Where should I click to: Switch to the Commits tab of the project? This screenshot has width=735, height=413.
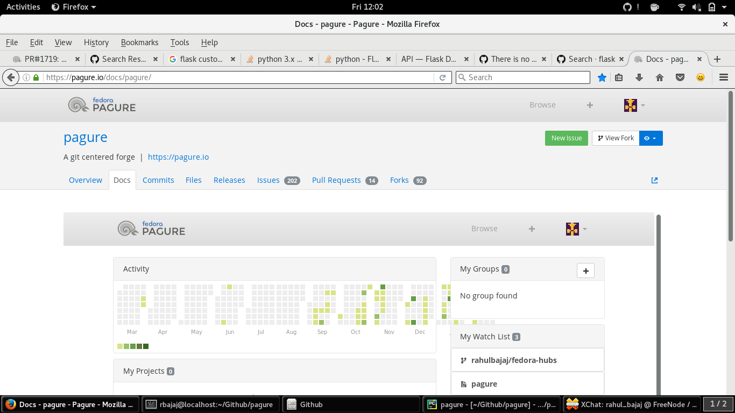(158, 180)
